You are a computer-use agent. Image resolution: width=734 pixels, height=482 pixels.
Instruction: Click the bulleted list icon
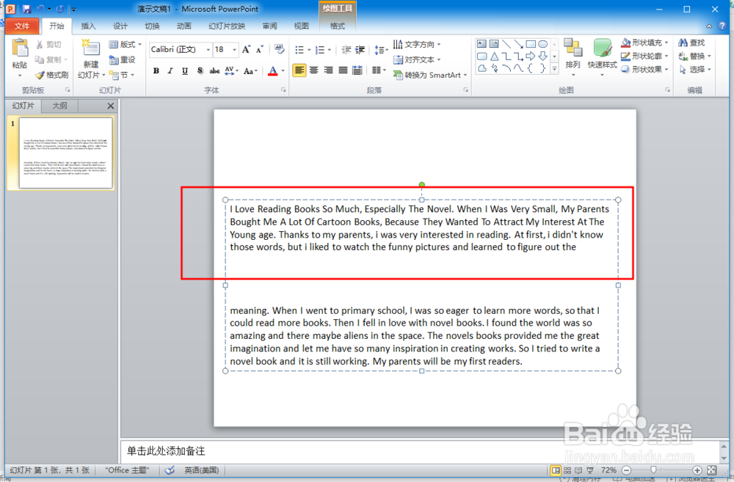tap(299, 50)
